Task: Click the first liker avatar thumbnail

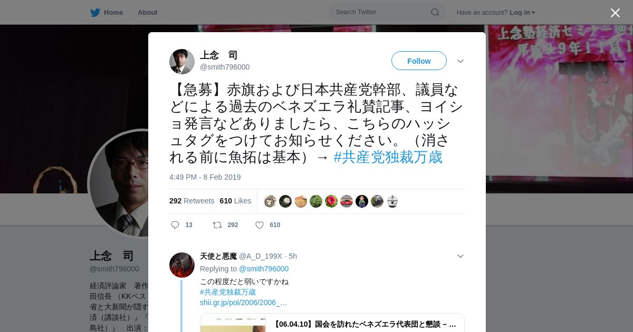Action: pos(270,201)
